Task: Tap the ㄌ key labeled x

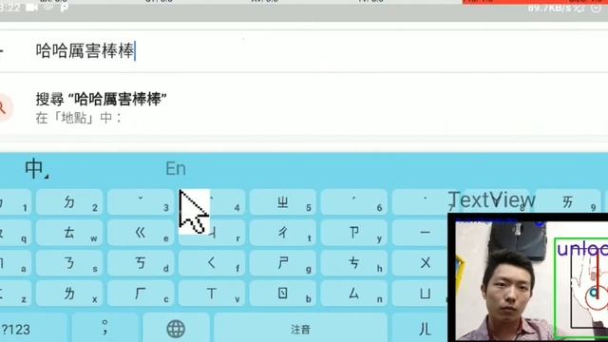Action: point(69,294)
